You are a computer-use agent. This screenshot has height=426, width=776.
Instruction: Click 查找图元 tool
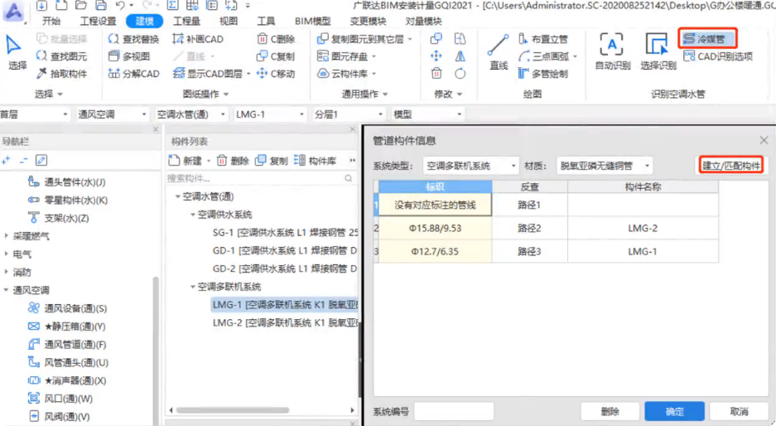click(61, 56)
